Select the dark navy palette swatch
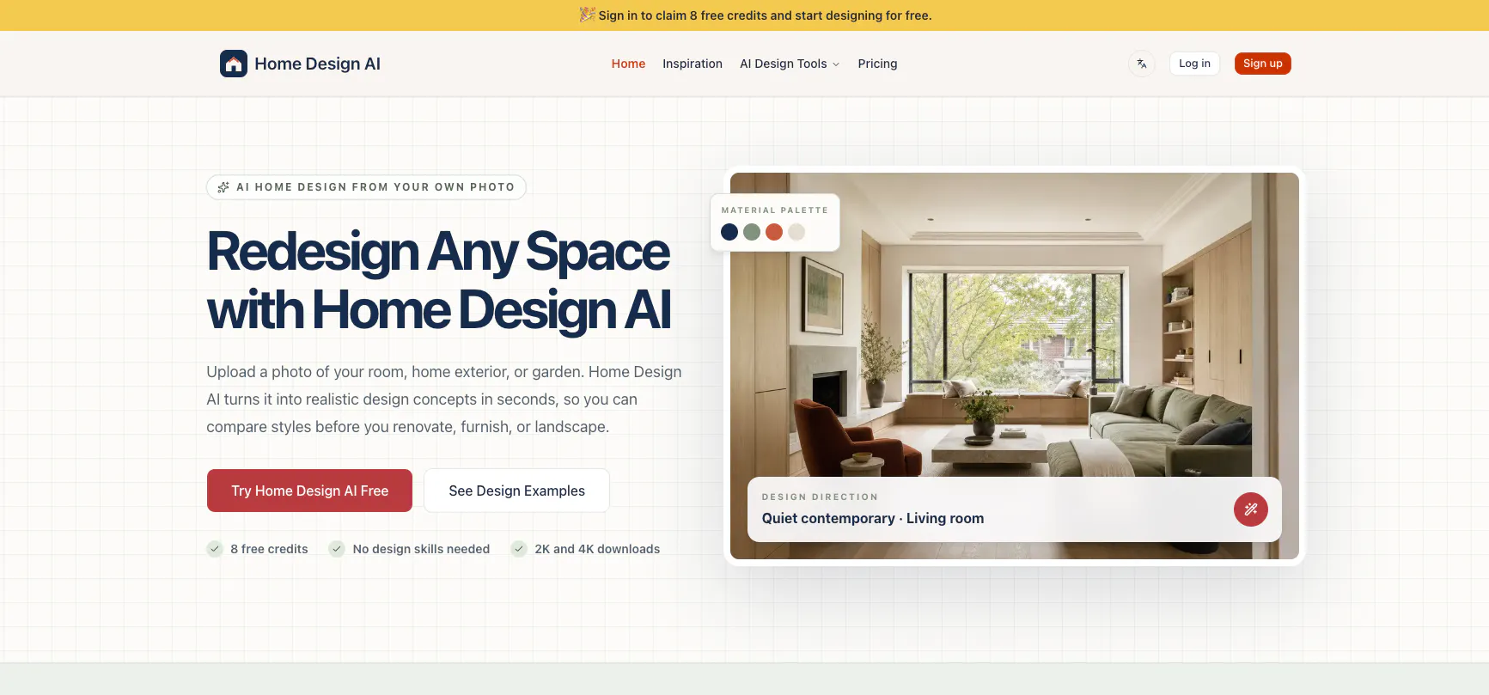 [x=729, y=232]
